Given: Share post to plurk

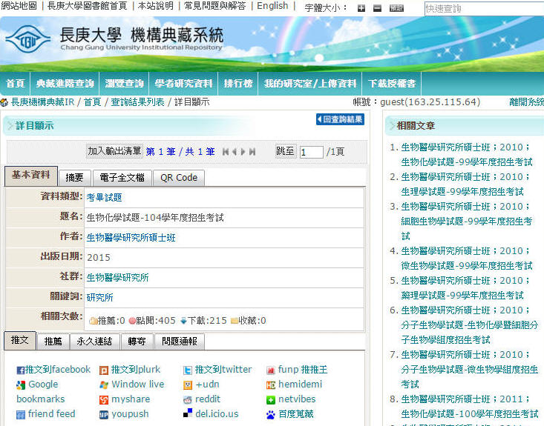Looking at the screenshot, I should pyautogui.click(x=130, y=370).
